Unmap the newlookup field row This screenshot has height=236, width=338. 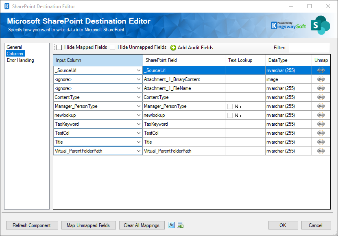coord(321,115)
